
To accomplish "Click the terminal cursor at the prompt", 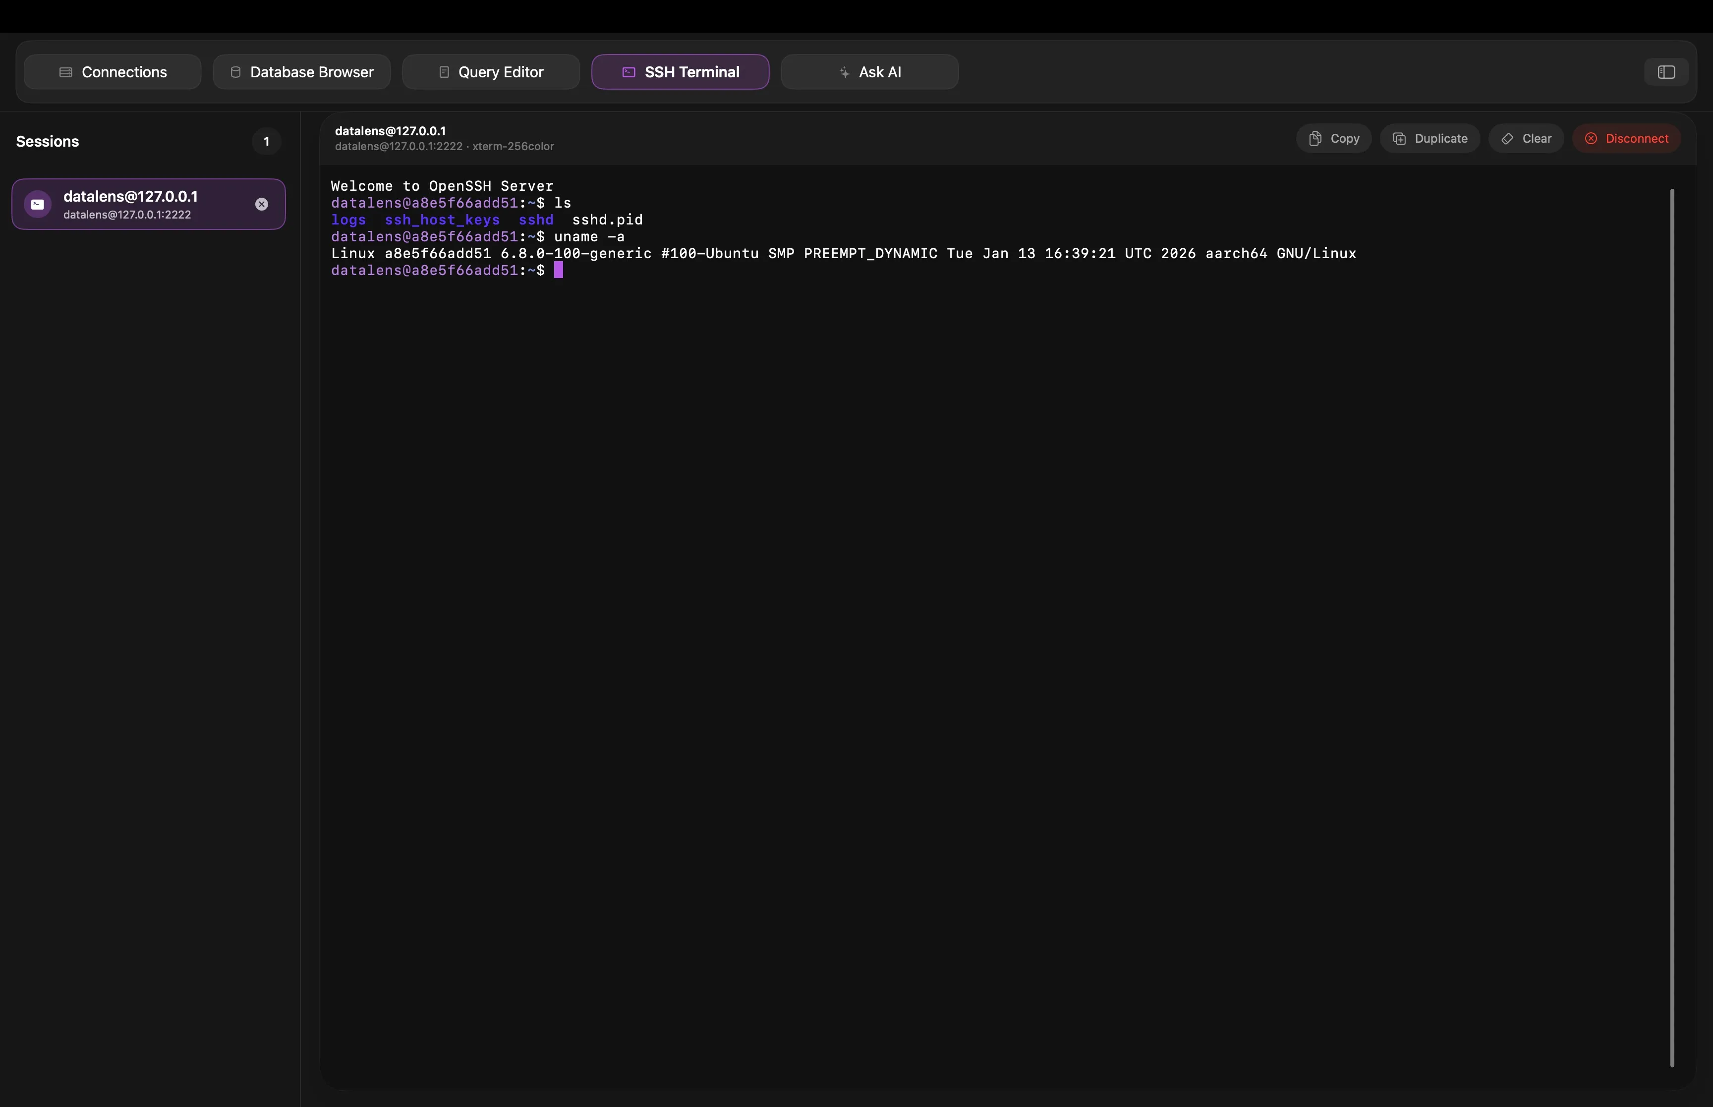I will 559,270.
